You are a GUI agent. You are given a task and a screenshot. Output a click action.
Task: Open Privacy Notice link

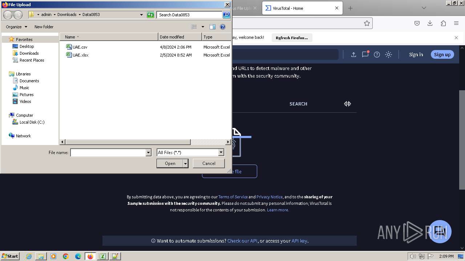tap(270, 197)
